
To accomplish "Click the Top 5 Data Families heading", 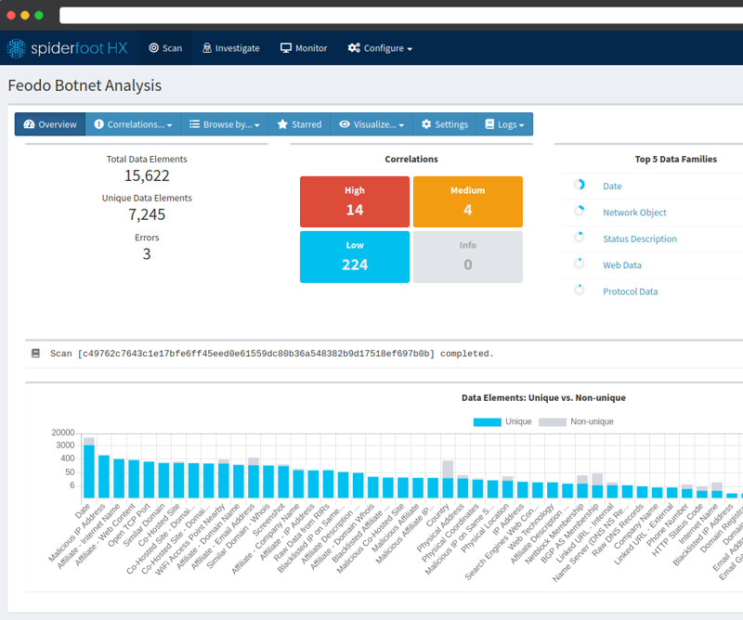I will point(676,159).
